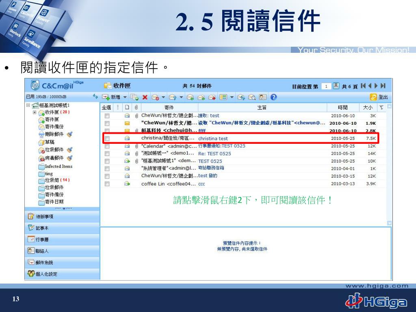Image resolution: width=416 pixels, height=312 pixels.
Task: Tick checkbox for bold 读取 CheWun mail
Action: pyautogui.click(x=107, y=123)
